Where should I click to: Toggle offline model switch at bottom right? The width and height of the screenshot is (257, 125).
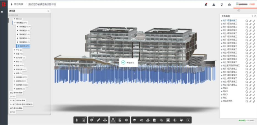click(242, 121)
